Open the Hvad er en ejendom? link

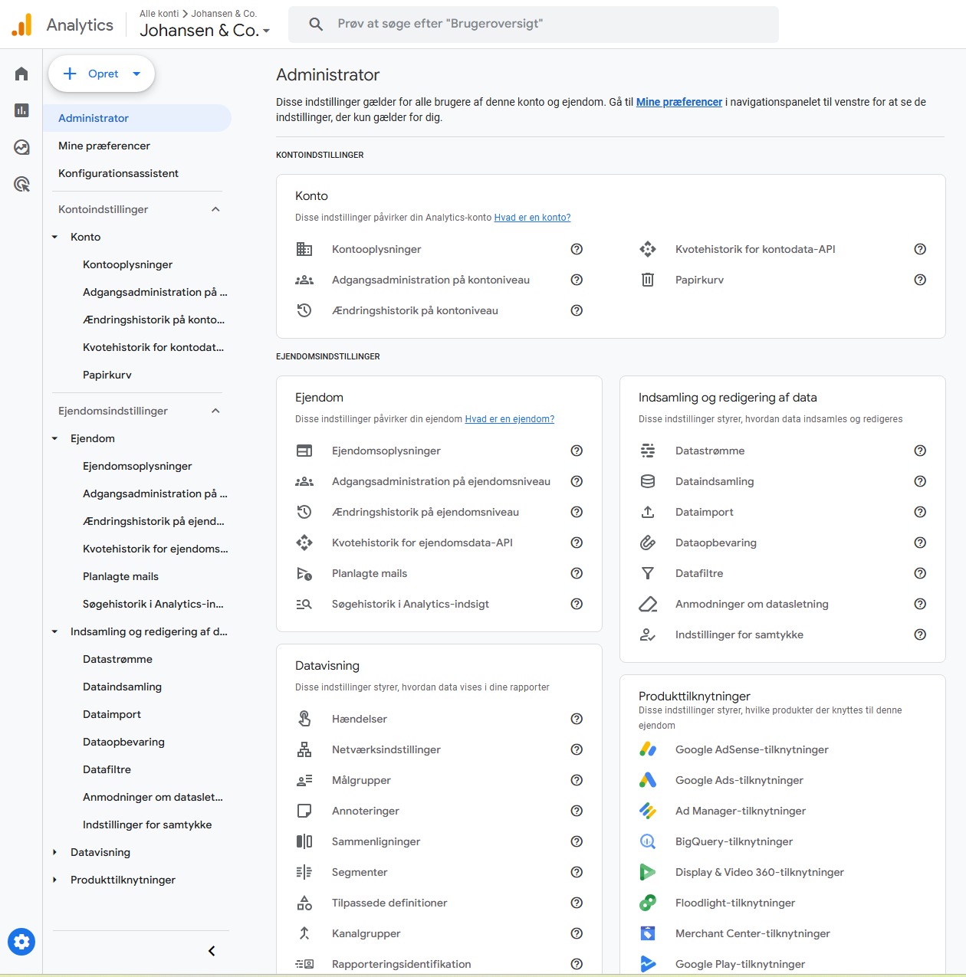(509, 419)
